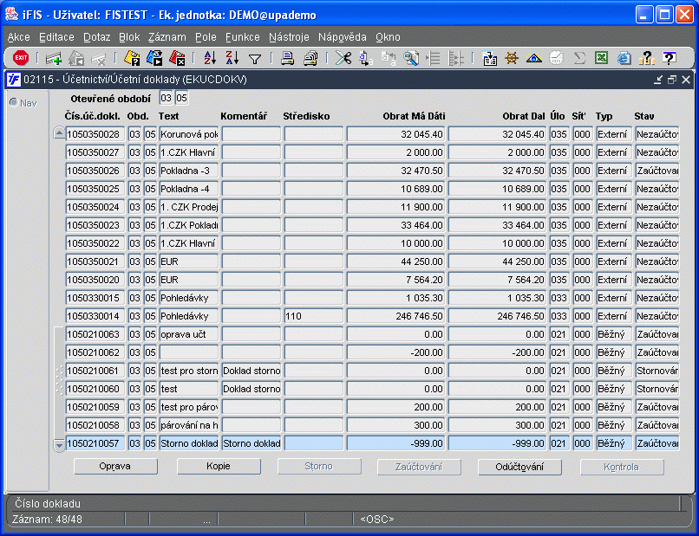699x536 pixels.
Task: Open the Funkce menu
Action: 243,37
